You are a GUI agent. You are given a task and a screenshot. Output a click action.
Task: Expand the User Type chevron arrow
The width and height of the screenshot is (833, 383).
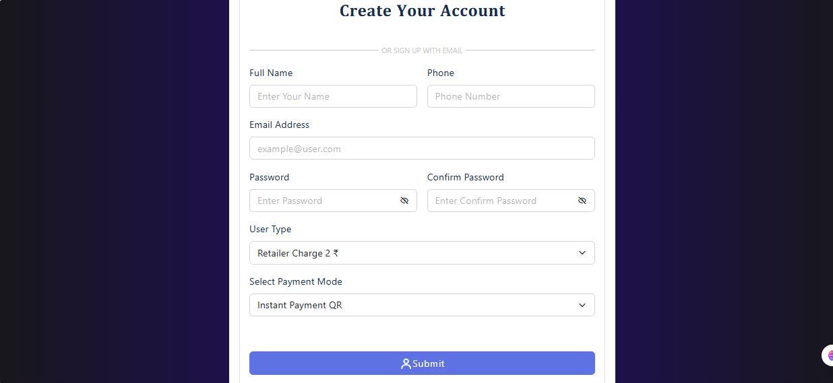582,253
